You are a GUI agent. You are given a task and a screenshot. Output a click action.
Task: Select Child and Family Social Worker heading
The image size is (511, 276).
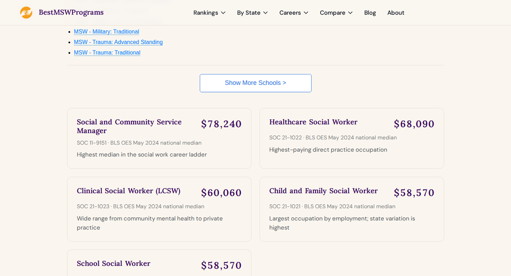pos(324,191)
